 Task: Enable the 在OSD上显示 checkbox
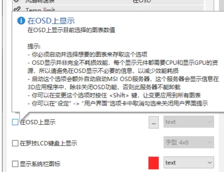tap(15, 122)
